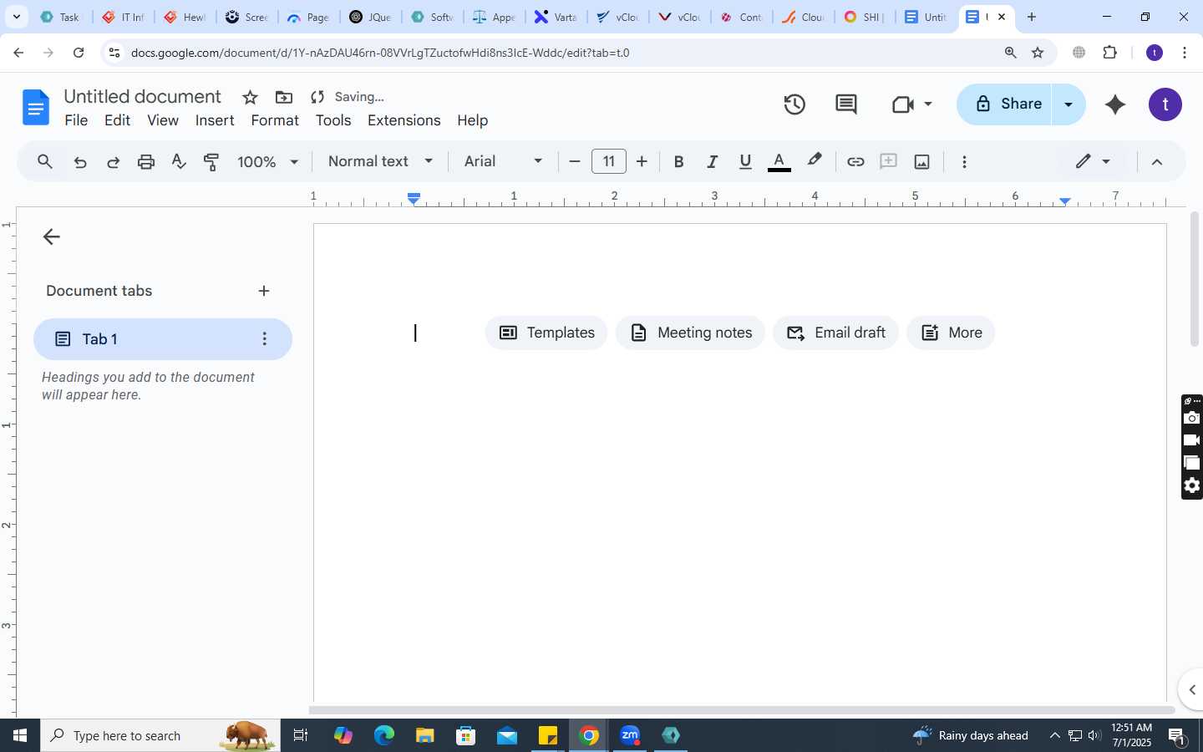Open Chrome zoom indicator icon
This screenshot has width=1203, height=752.
(1010, 53)
